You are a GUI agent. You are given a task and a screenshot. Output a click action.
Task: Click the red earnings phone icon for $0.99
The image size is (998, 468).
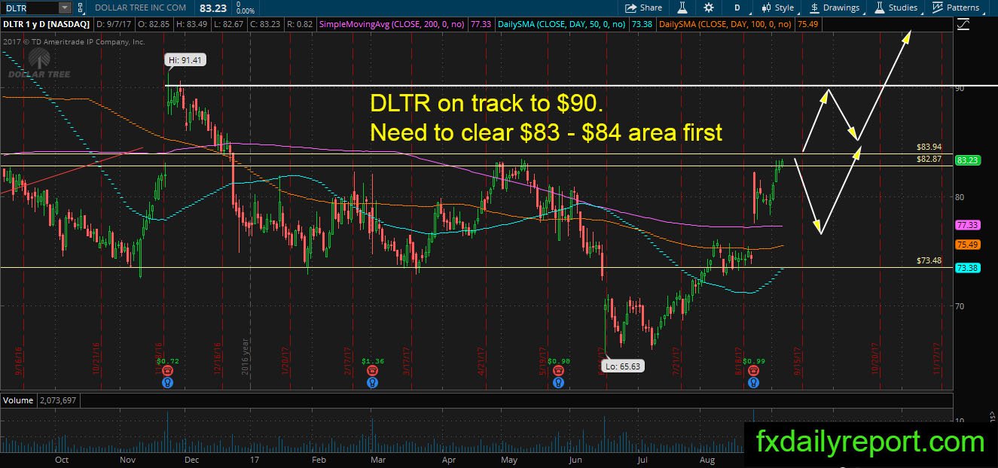(x=753, y=371)
